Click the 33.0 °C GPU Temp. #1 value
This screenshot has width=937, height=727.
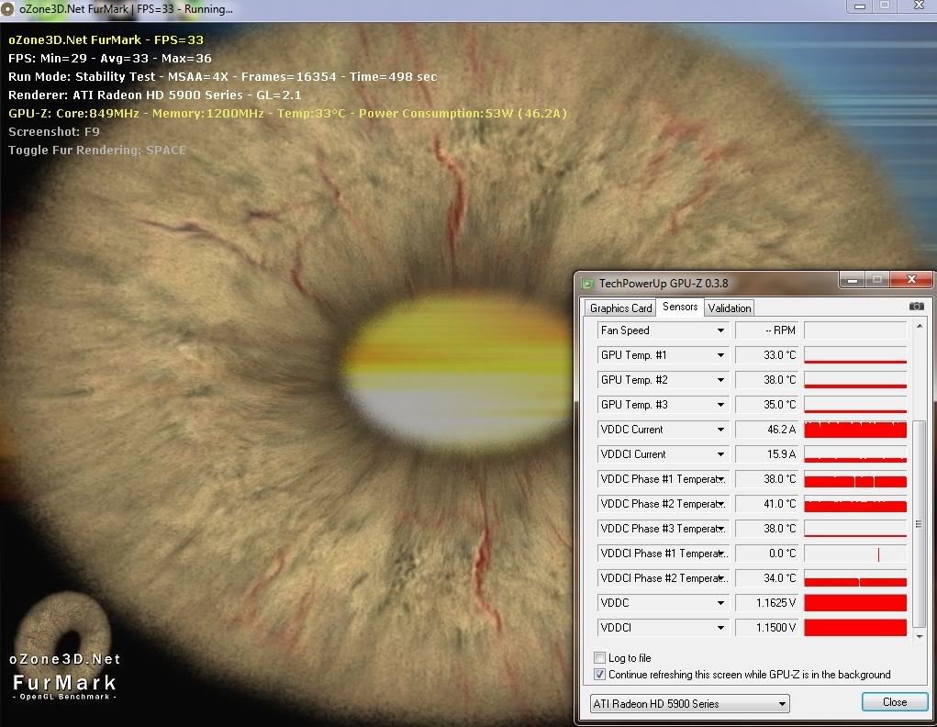pyautogui.click(x=767, y=355)
